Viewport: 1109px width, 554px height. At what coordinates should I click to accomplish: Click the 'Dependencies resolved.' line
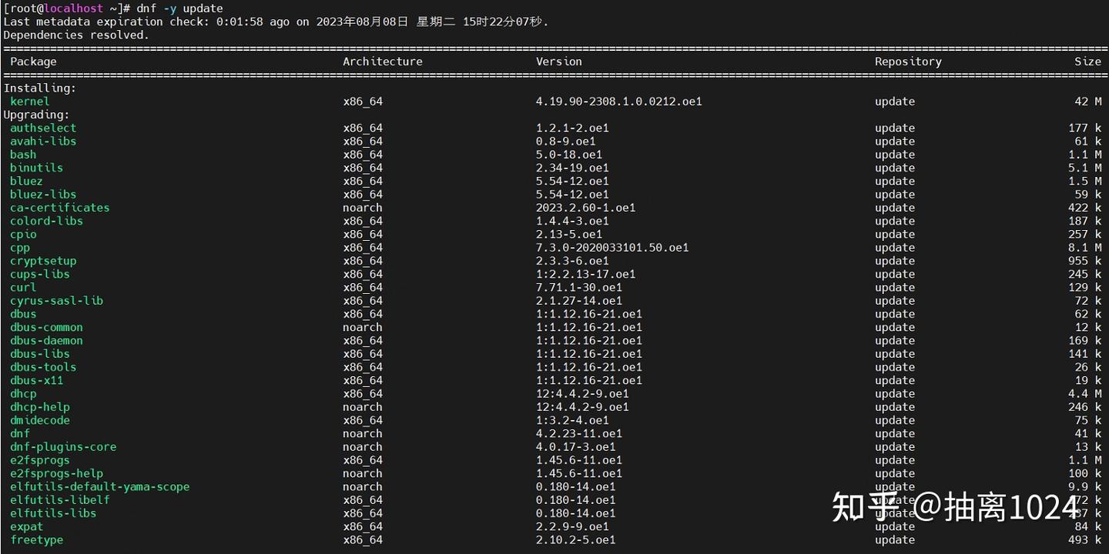click(76, 35)
